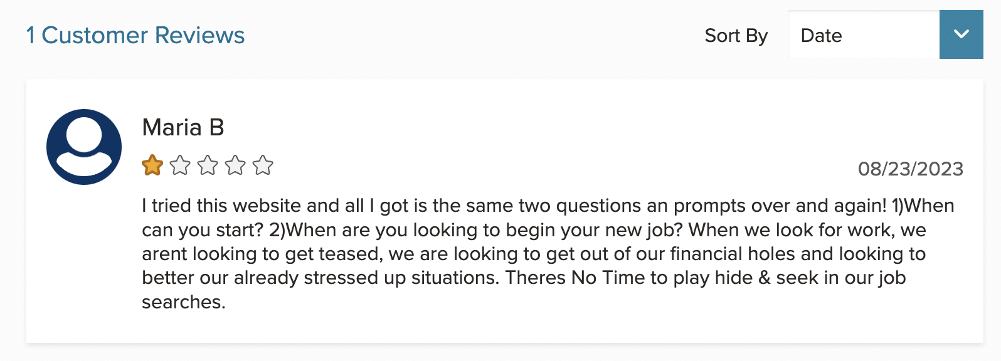Click the third empty rating star

pos(208,165)
